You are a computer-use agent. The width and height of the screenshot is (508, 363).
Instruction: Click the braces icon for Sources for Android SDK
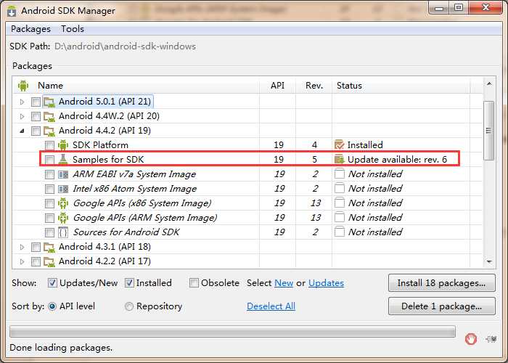tap(63, 232)
